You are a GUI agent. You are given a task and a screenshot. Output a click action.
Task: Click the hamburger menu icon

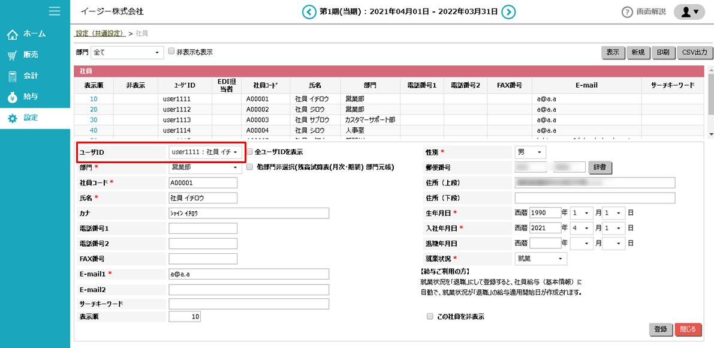[55, 11]
